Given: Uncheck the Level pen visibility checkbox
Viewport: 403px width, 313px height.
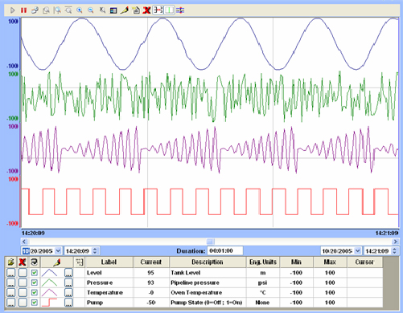Looking at the screenshot, I should (34, 273).
